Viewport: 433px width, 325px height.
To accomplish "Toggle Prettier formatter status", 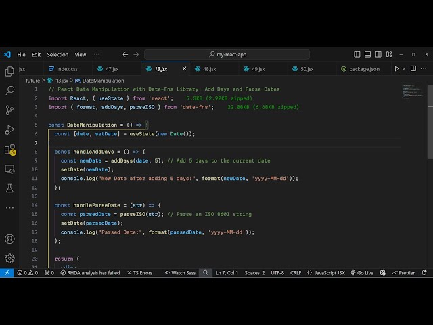I will [x=404, y=273].
